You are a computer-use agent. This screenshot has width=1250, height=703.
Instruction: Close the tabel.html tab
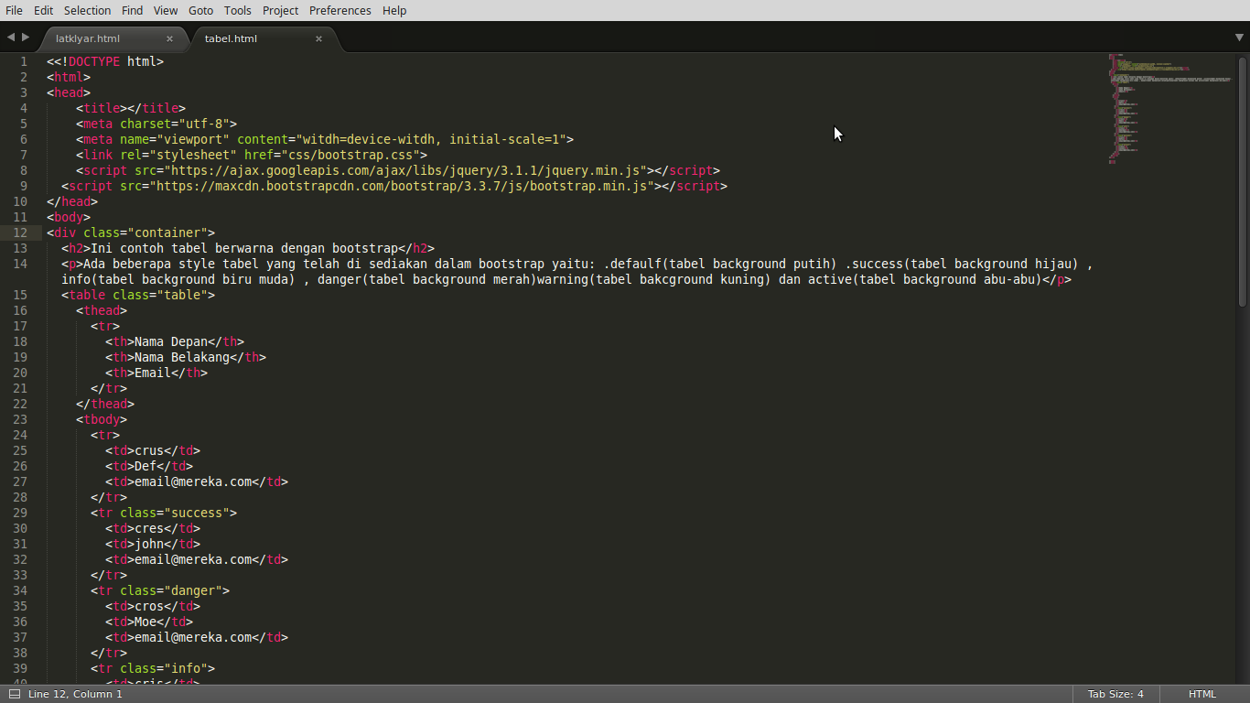[x=318, y=38]
